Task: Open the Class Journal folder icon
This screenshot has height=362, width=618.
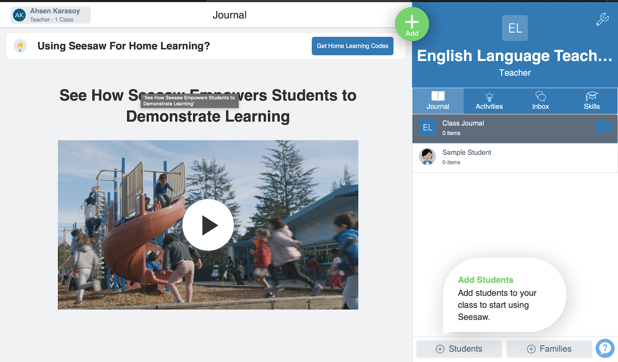Action: (x=603, y=126)
